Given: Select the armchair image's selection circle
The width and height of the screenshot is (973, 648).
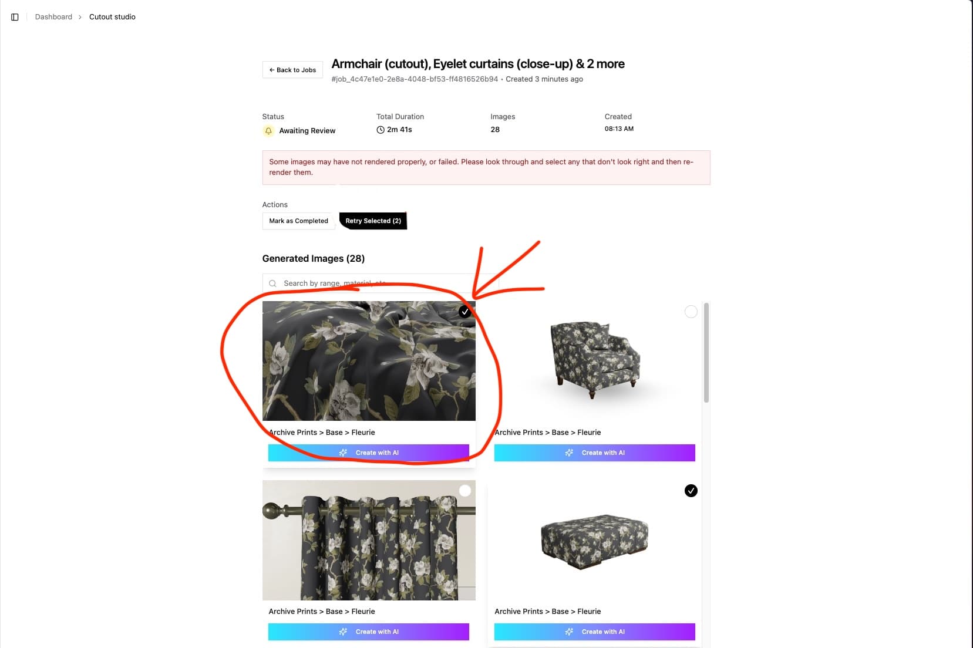Looking at the screenshot, I should (x=691, y=312).
